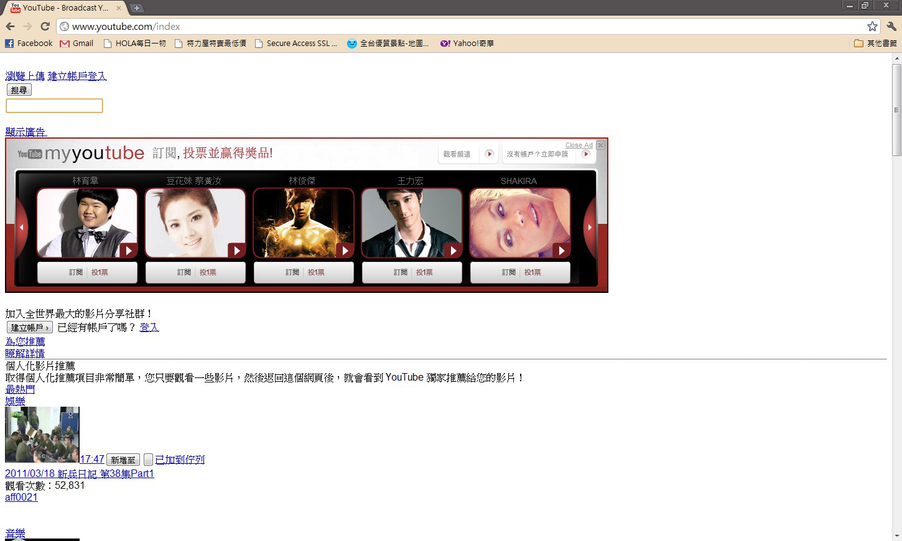Click the 建立帳戶 › button
The width and height of the screenshot is (902, 541).
click(x=29, y=328)
